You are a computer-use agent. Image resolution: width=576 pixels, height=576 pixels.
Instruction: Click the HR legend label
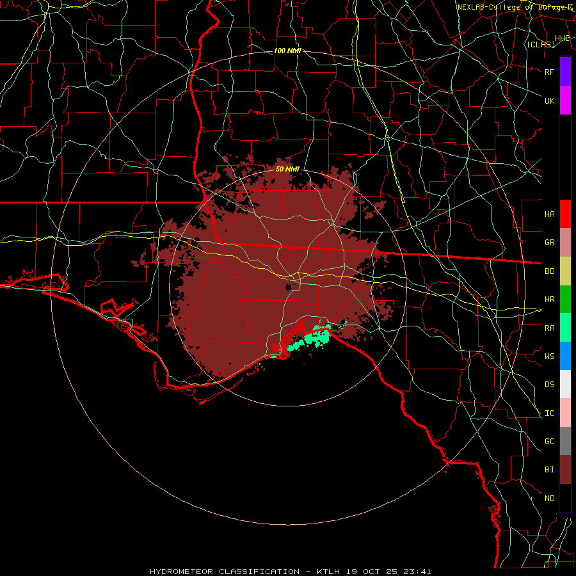point(549,300)
